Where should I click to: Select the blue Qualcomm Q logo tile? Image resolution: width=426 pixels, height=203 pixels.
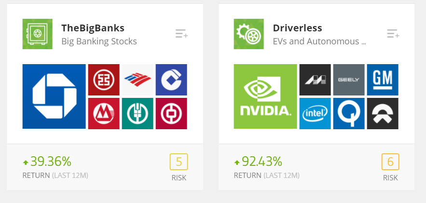[x=349, y=113]
